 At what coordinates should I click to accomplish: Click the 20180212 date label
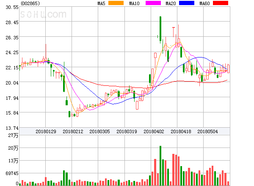point(73,131)
